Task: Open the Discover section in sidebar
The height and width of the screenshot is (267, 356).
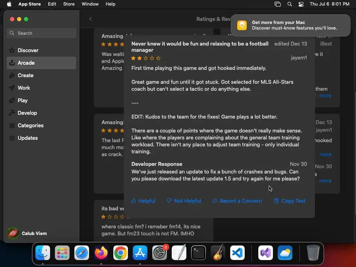Action: click(x=41, y=50)
